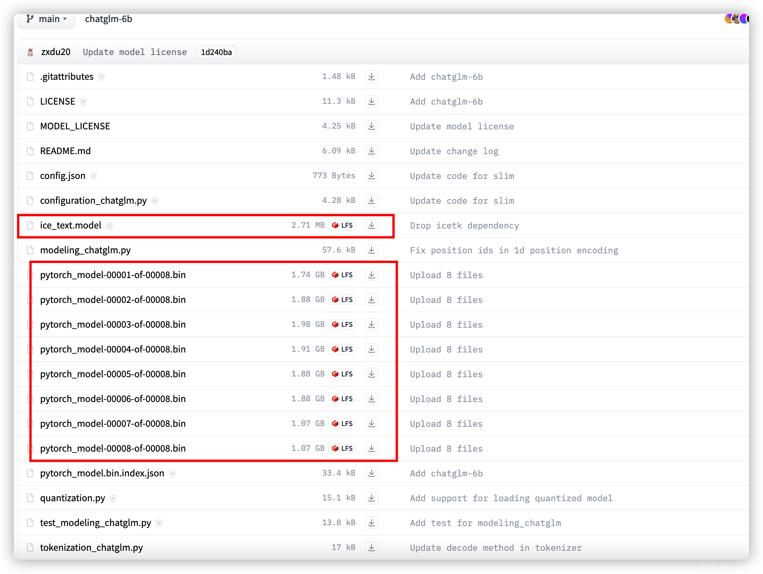
Task: Click download icon for ice_text.model
Action: pyautogui.click(x=371, y=225)
